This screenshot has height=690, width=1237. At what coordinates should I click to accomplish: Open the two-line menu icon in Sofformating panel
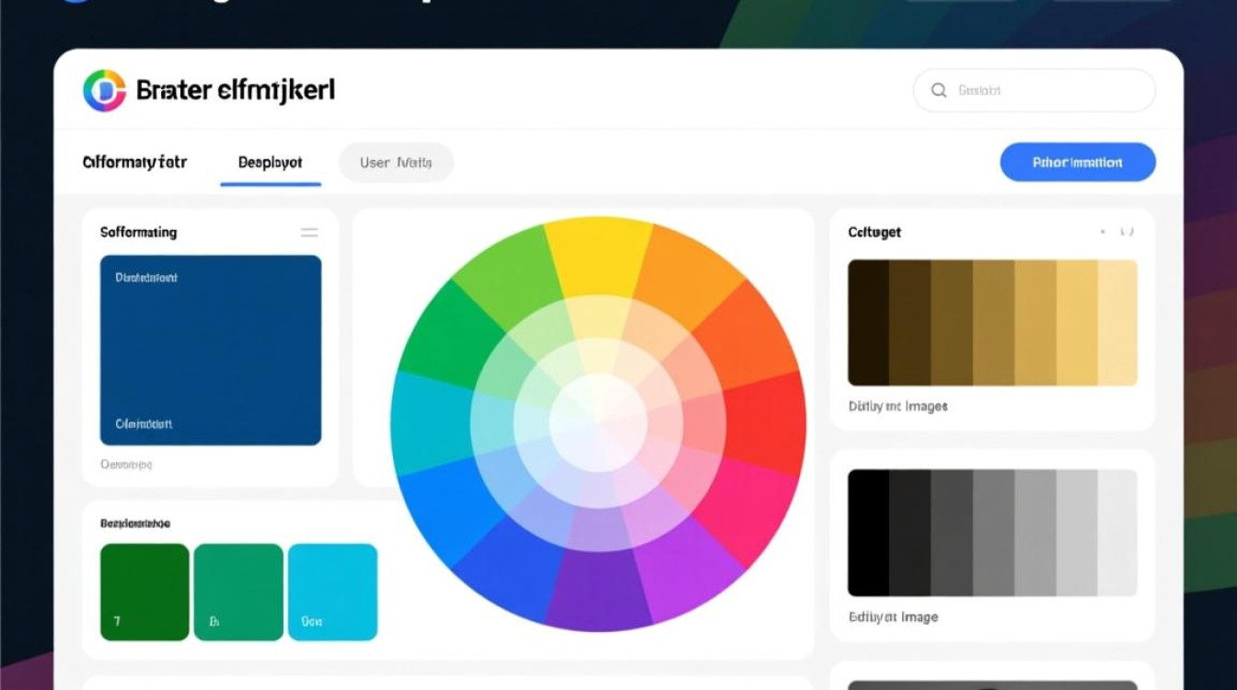[309, 233]
